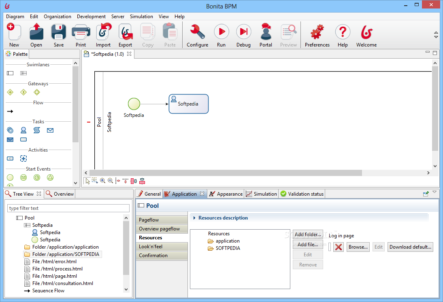The image size is (443, 302).
Task: Expand the Resources description section
Action: [x=194, y=218]
